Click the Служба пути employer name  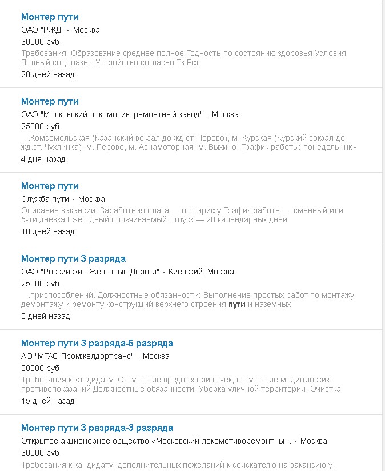[x=45, y=199]
